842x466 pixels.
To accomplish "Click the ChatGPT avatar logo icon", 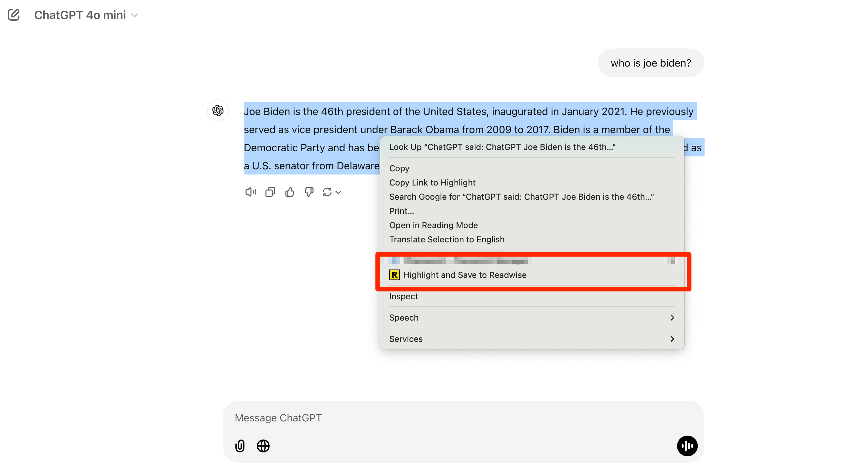I will pos(218,111).
